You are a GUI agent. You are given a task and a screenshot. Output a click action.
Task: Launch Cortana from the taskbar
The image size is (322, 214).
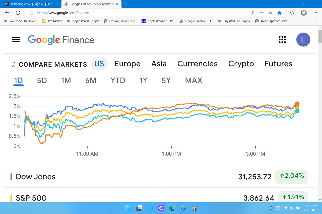click(x=150, y=208)
